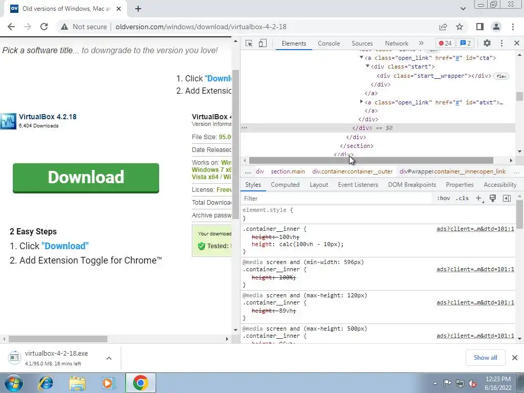Click the share page icon in the address bar
The image size is (524, 393).
point(443,27)
